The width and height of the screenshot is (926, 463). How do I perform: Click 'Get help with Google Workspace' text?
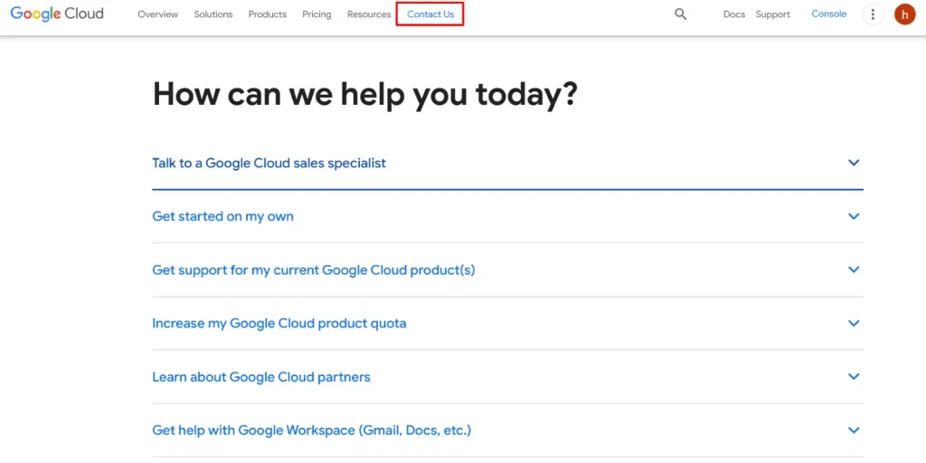(312, 430)
